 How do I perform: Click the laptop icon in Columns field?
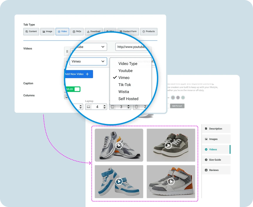(x=88, y=107)
